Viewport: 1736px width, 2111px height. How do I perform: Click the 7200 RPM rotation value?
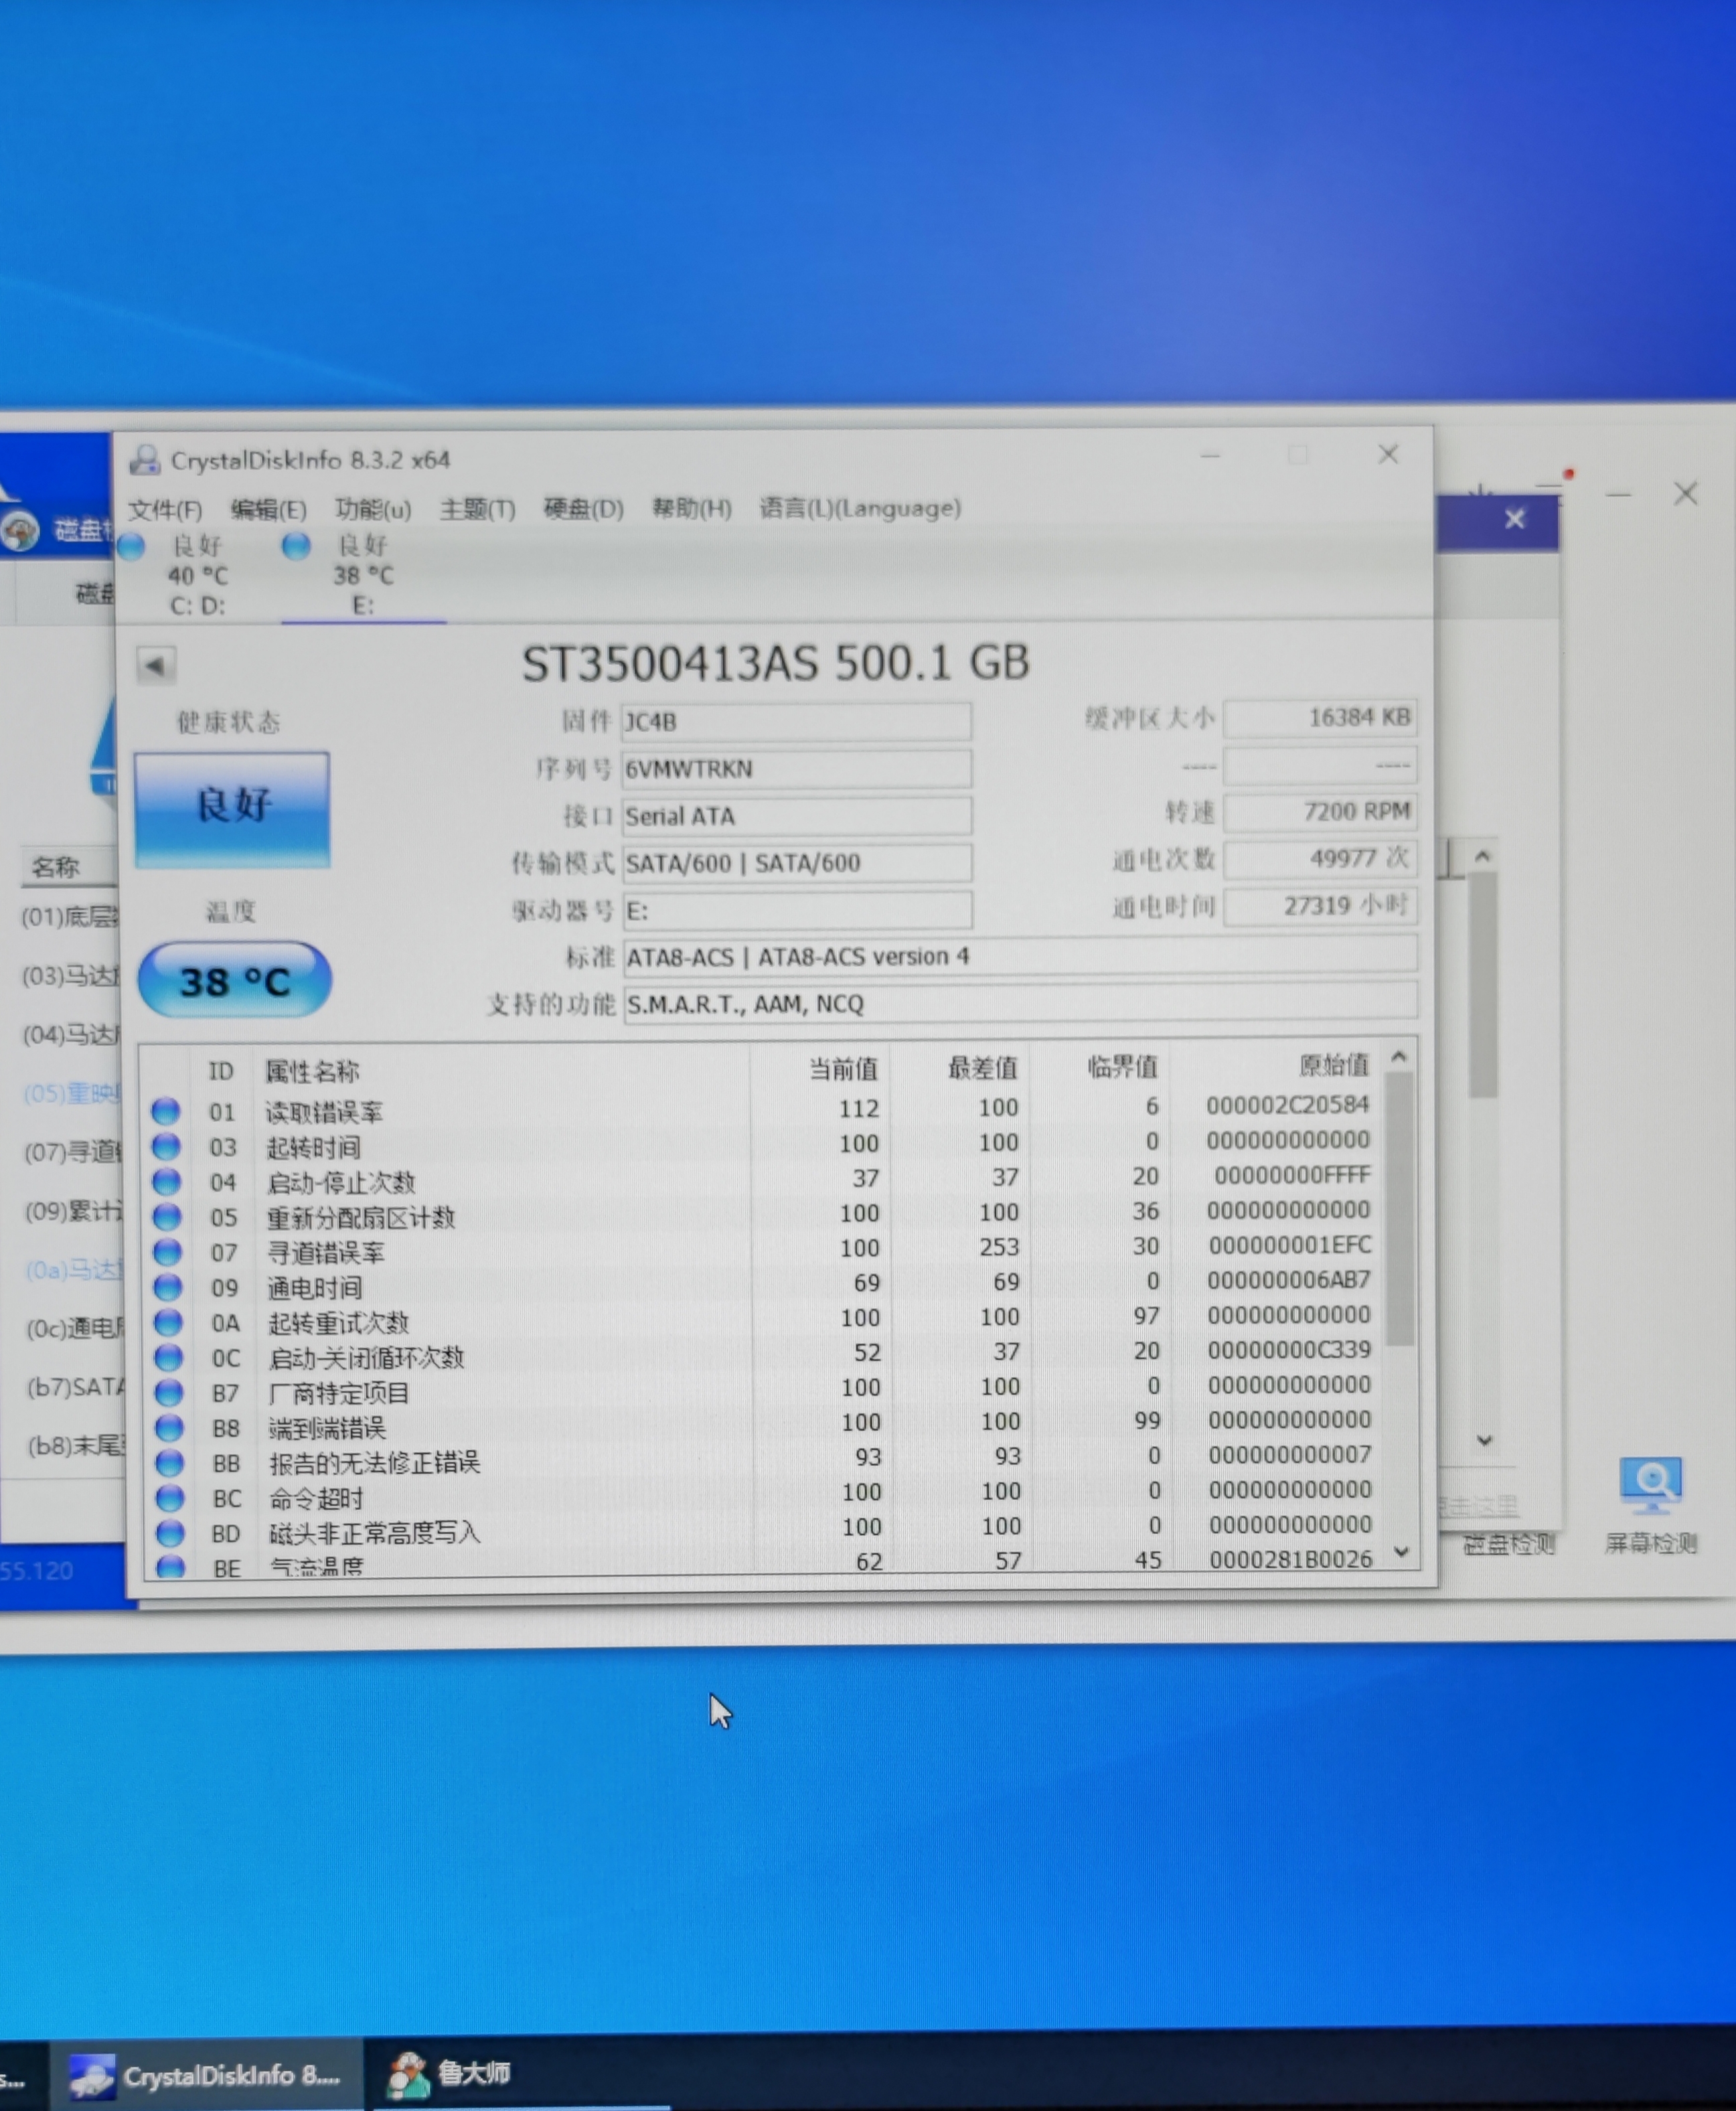[1320, 811]
